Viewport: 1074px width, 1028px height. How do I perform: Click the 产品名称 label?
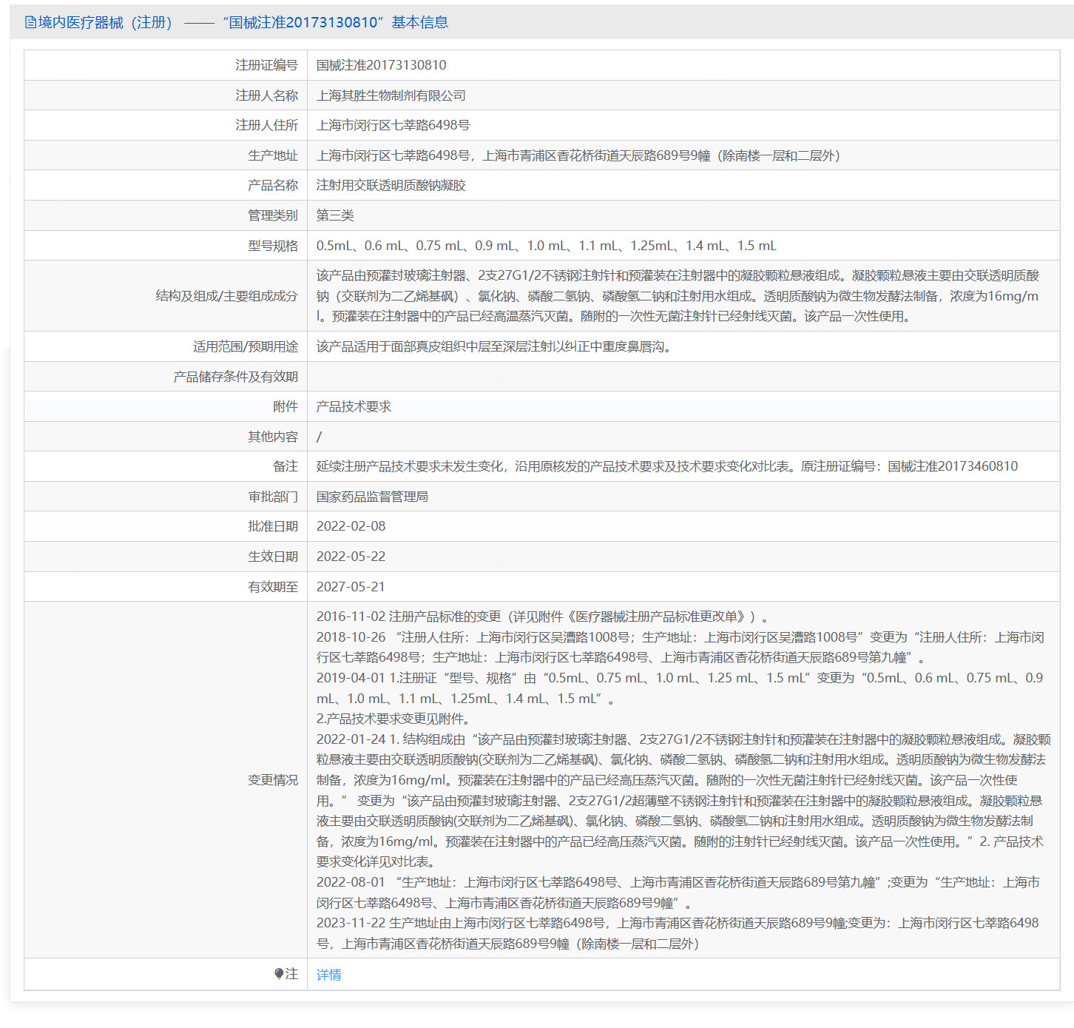[273, 185]
